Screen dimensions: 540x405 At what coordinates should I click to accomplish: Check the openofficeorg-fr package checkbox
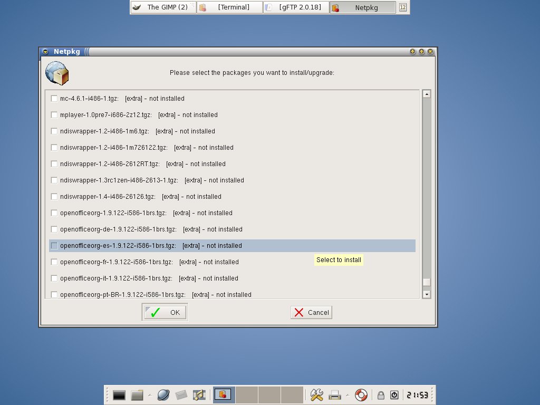(54, 262)
